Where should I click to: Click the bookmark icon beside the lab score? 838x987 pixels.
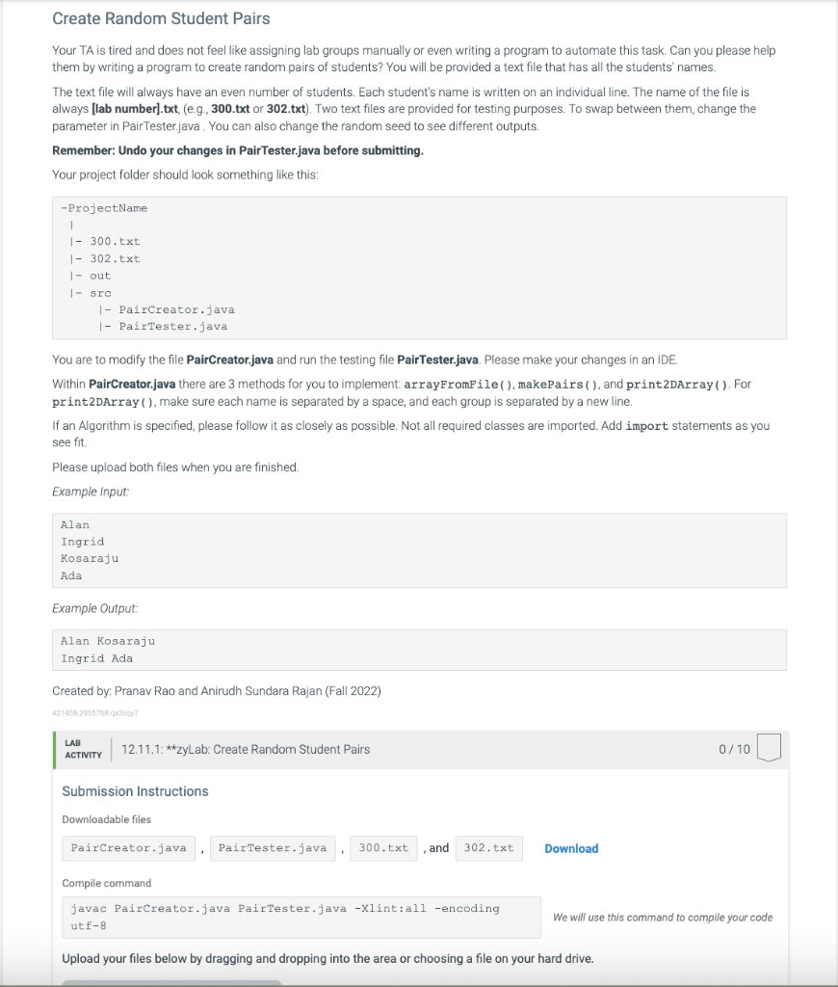(x=768, y=749)
